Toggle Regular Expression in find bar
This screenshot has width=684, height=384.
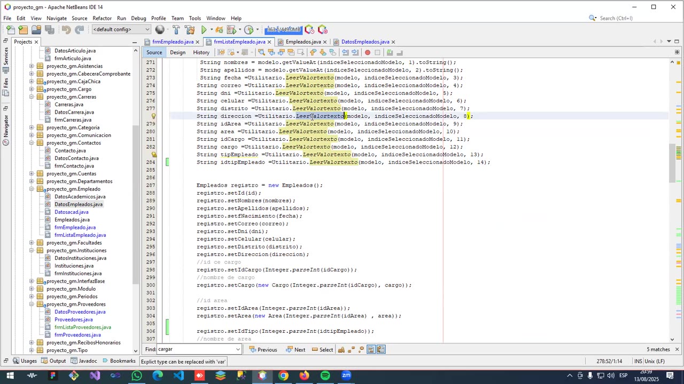(361, 350)
